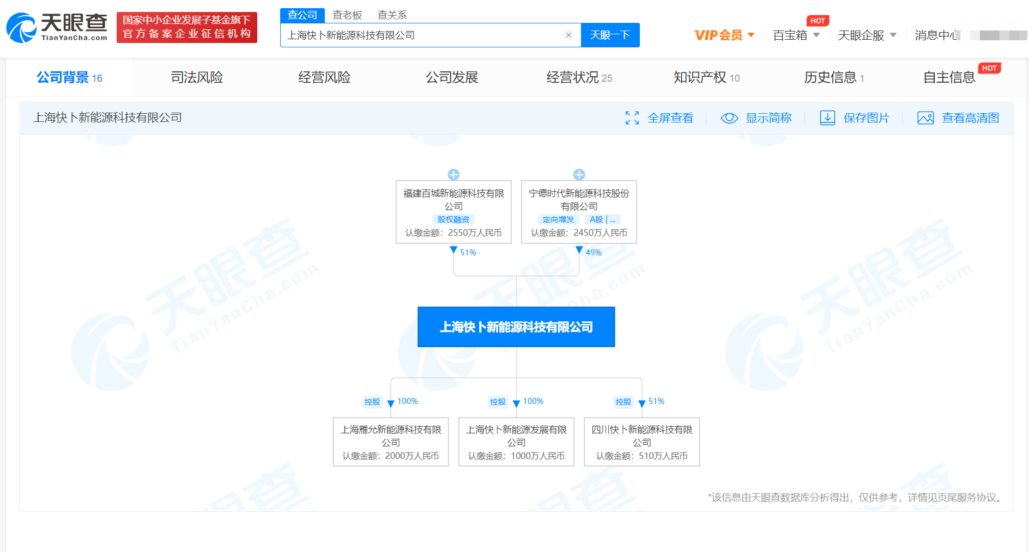This screenshot has height=552, width=1029.
Task: Select the 查公司 search tab
Action: click(x=302, y=15)
